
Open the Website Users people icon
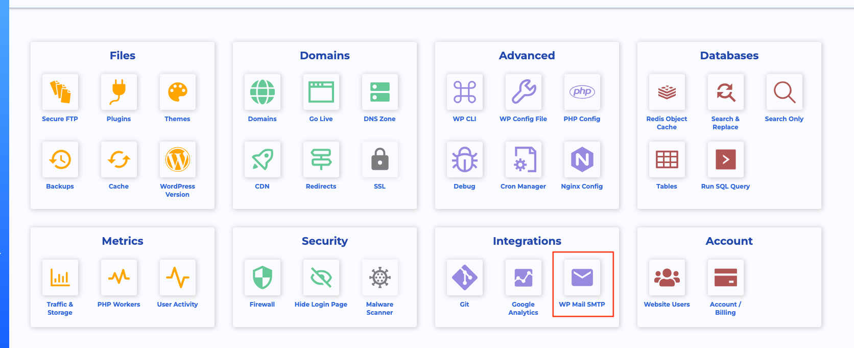[667, 277]
